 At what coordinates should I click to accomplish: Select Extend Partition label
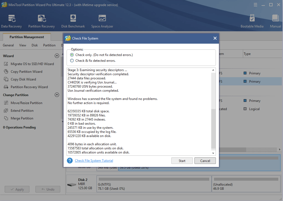(x=22, y=110)
